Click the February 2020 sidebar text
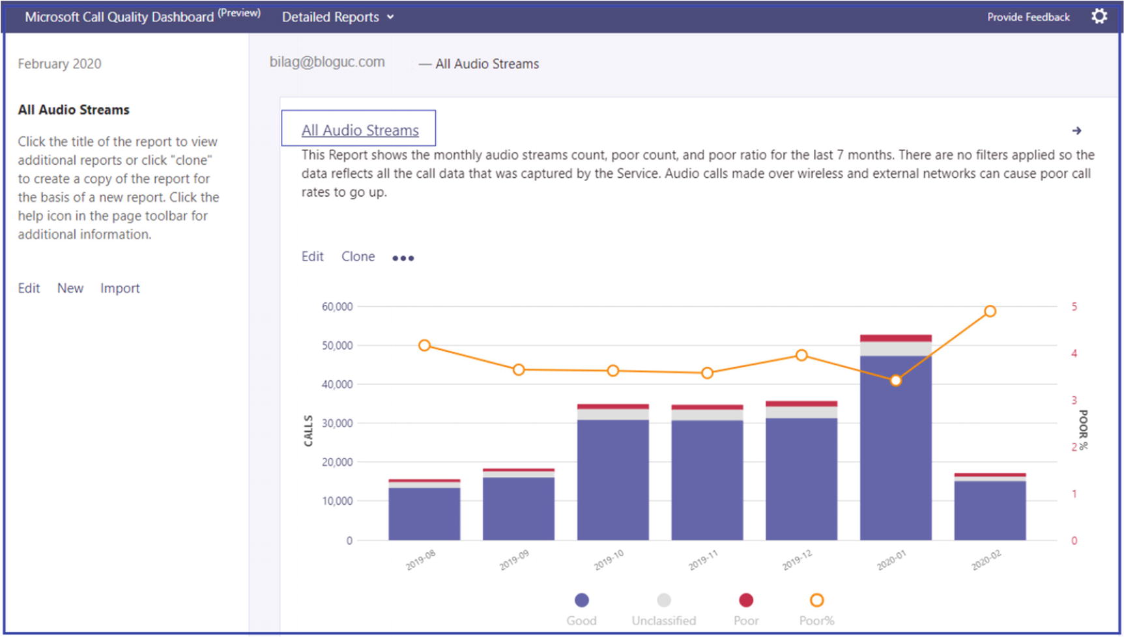 (59, 64)
